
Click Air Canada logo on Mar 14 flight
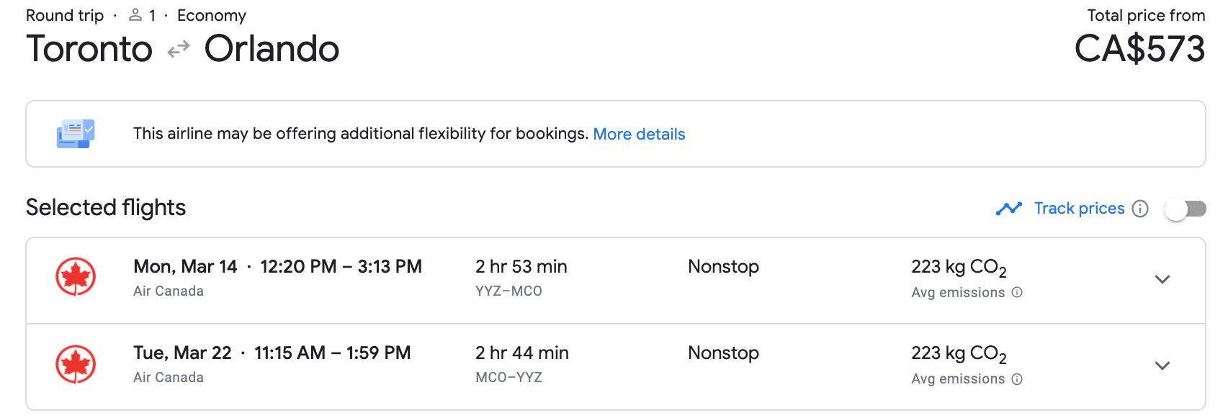pyautogui.click(x=76, y=277)
